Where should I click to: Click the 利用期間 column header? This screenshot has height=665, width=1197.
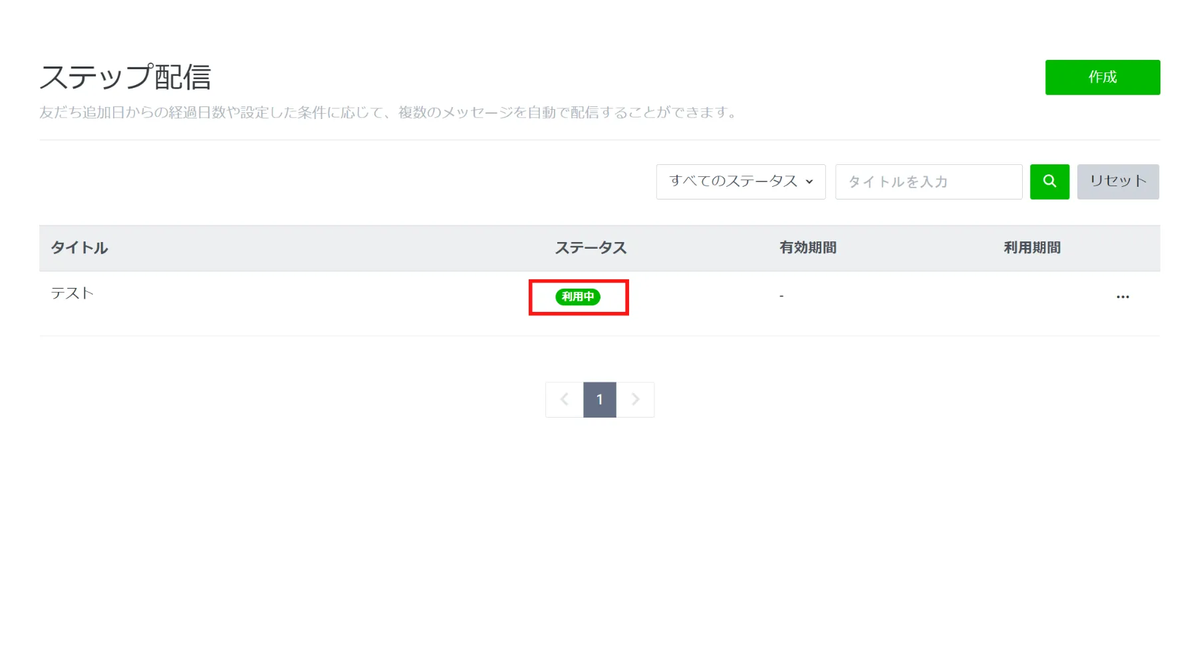click(x=1031, y=248)
